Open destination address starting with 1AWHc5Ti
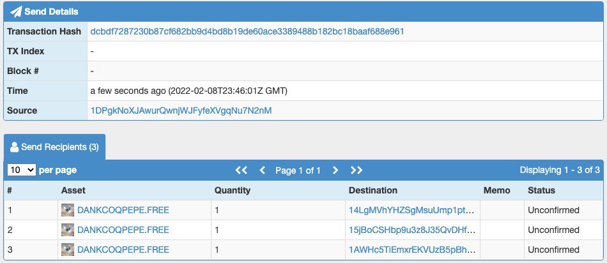 (x=412, y=250)
